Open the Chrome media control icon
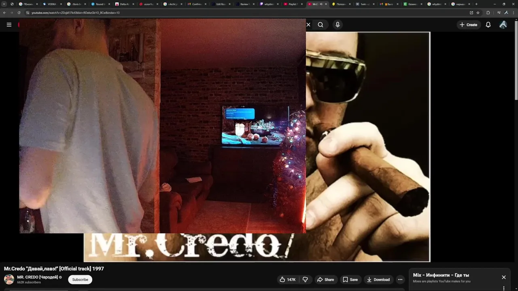Viewport: 518px width, 291px height. pos(499,13)
